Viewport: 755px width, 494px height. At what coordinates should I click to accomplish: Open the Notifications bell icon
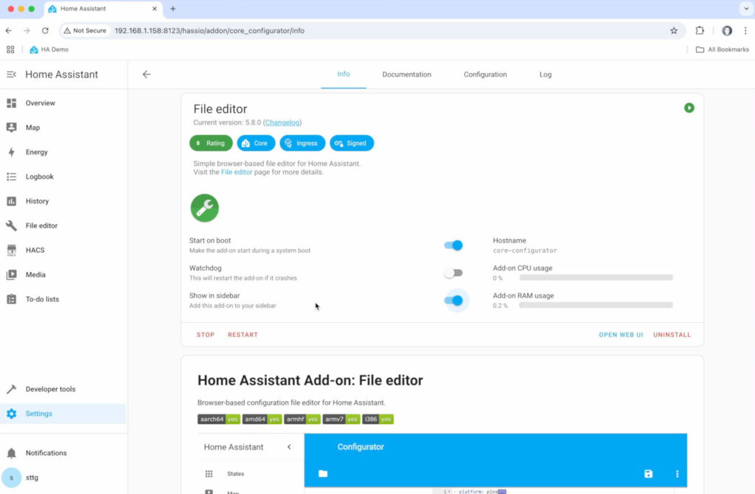(x=12, y=453)
